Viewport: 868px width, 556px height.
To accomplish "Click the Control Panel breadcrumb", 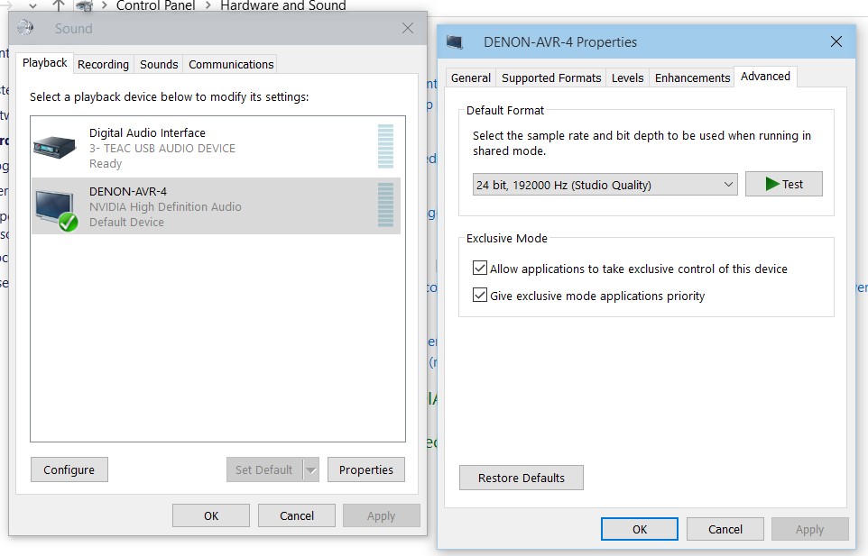I will (x=155, y=5).
